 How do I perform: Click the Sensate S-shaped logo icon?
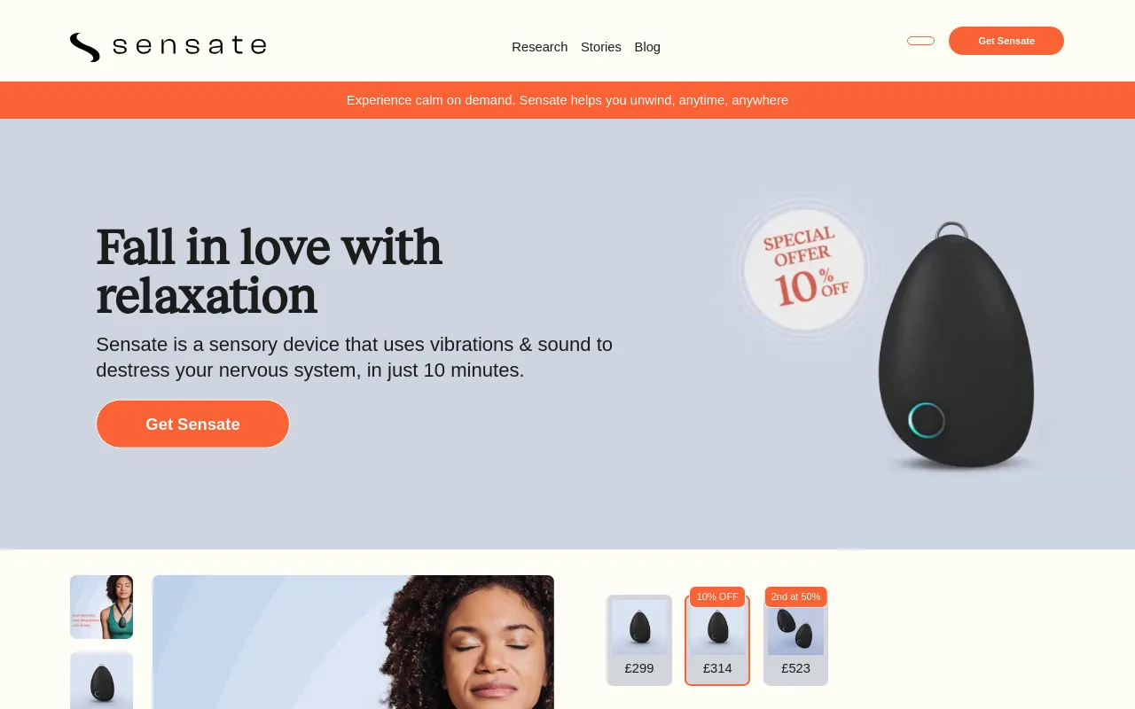85,47
